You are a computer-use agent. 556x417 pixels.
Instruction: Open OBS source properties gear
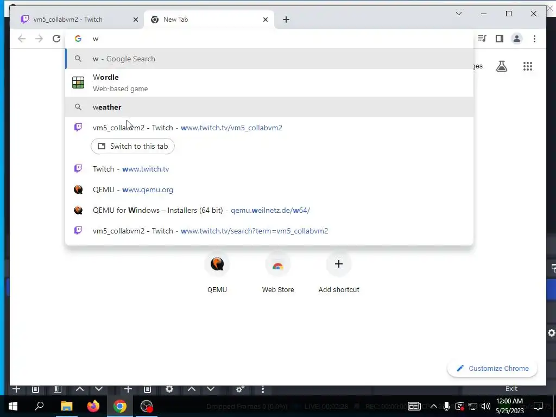click(169, 389)
